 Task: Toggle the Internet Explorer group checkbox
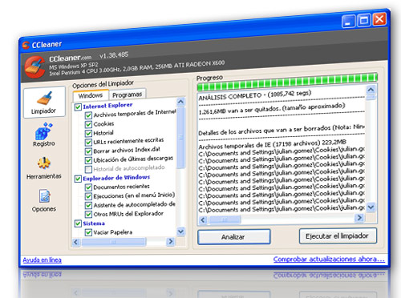point(78,107)
